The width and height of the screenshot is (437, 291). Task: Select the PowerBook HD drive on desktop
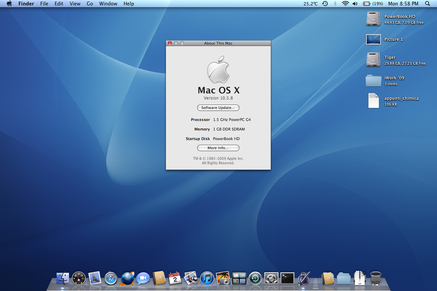point(373,19)
